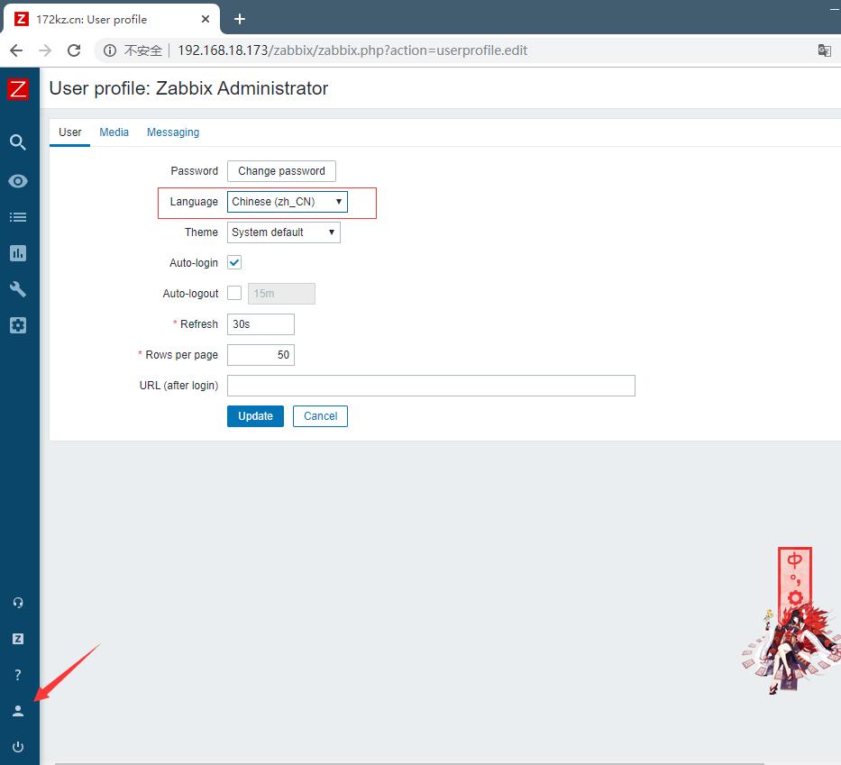Viewport: 841px width, 765px height.
Task: Open help using the question mark icon
Action: click(18, 674)
